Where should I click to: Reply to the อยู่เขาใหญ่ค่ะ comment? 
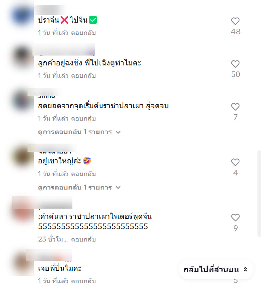point(83,174)
